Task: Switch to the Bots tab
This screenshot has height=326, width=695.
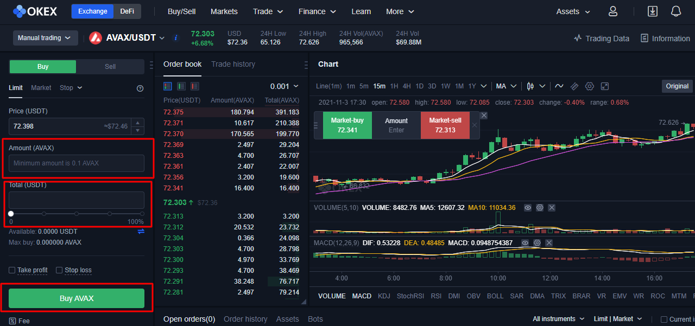Action: tap(315, 319)
